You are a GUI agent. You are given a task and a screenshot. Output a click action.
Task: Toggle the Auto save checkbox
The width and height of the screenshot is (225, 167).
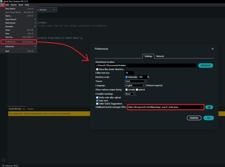tap(97, 100)
